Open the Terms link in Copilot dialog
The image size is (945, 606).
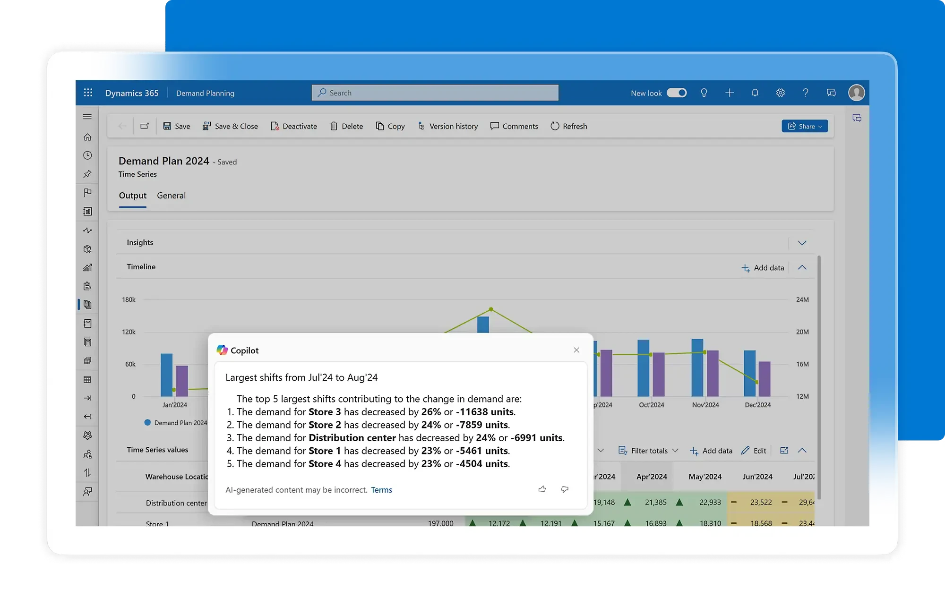coord(381,490)
